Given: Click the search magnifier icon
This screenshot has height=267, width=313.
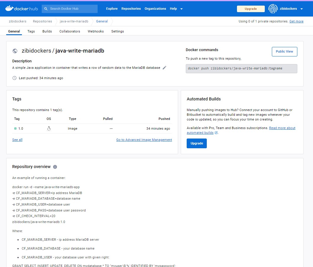Looking at the screenshot, I should [x=46, y=9].
